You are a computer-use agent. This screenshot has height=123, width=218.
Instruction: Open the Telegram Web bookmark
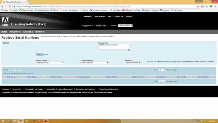tap(26, 10)
